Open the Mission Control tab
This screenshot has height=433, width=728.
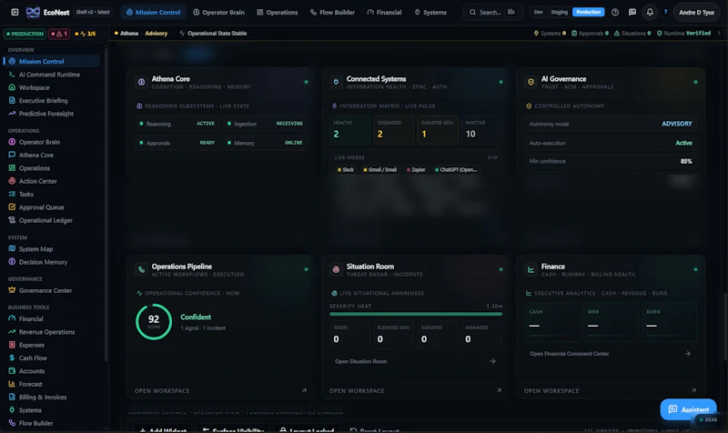[153, 13]
